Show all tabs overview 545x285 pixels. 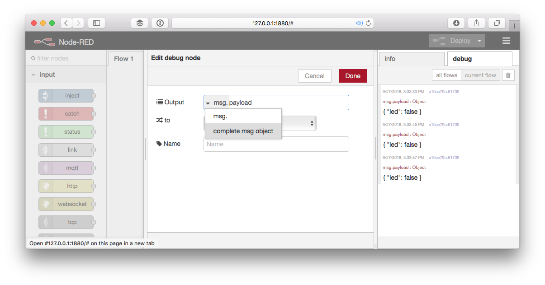tap(497, 23)
